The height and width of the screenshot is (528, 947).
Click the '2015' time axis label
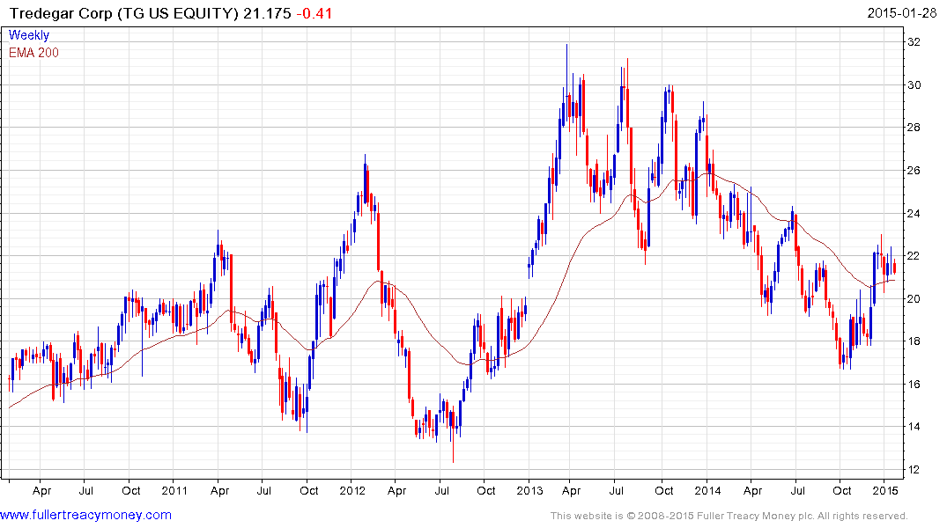tap(884, 490)
